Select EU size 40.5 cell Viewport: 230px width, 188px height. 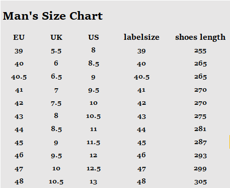click(19, 77)
